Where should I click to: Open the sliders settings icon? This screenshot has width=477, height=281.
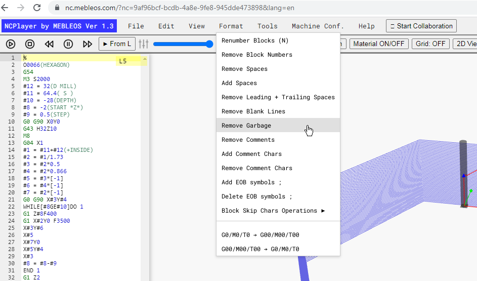[x=144, y=44]
